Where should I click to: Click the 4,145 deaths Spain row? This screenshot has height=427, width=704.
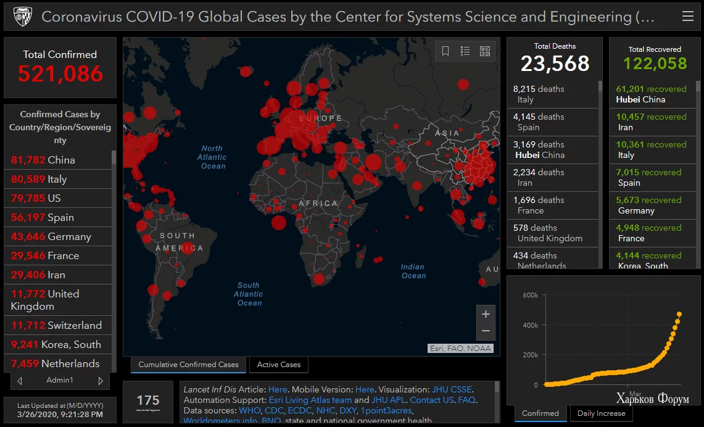553,122
